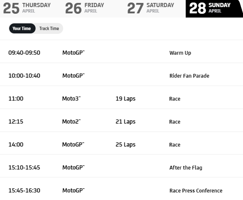The width and height of the screenshot is (243, 200).
Task: Open the Rider Fan Parade session
Action: click(189, 76)
